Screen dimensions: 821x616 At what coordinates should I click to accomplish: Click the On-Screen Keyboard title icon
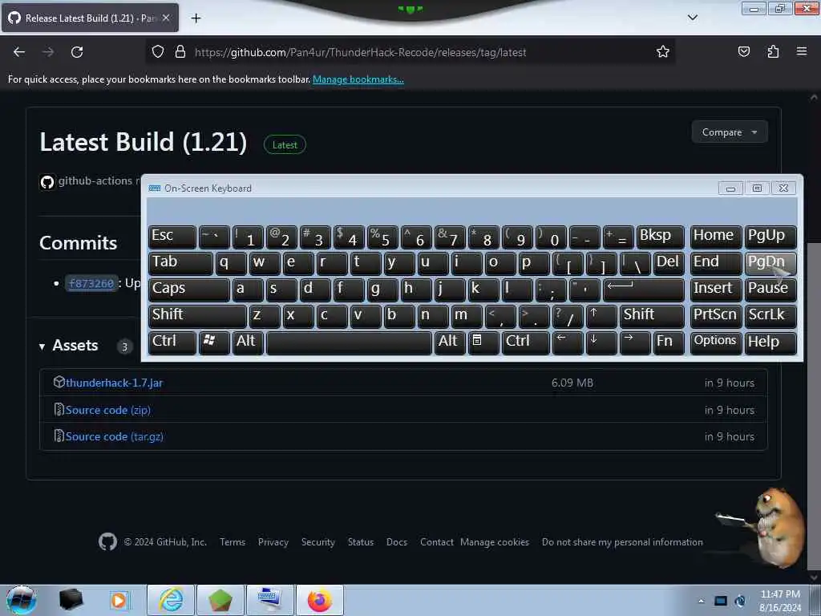pyautogui.click(x=155, y=188)
